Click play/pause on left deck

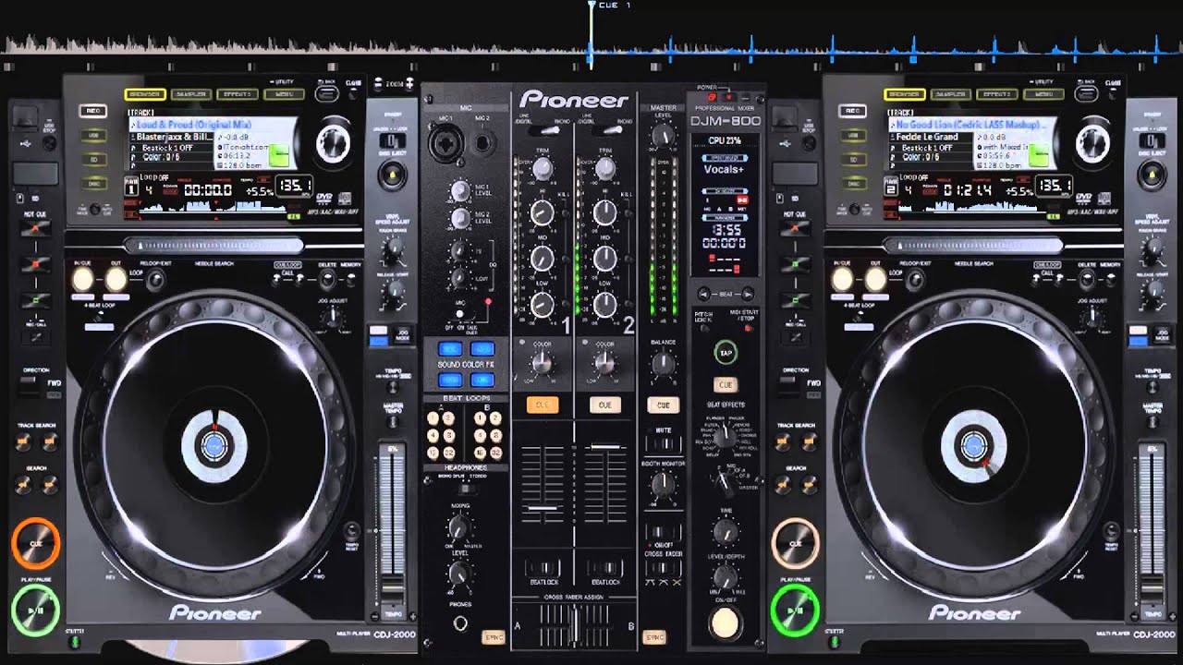(35, 610)
